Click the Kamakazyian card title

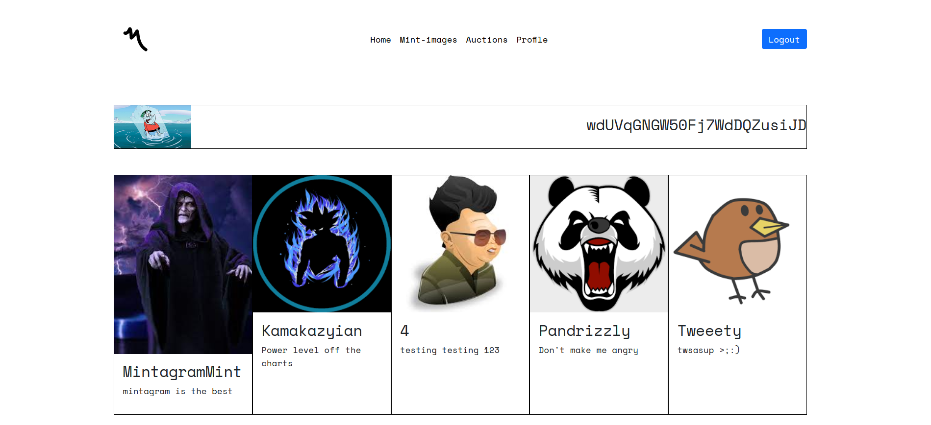312,331
